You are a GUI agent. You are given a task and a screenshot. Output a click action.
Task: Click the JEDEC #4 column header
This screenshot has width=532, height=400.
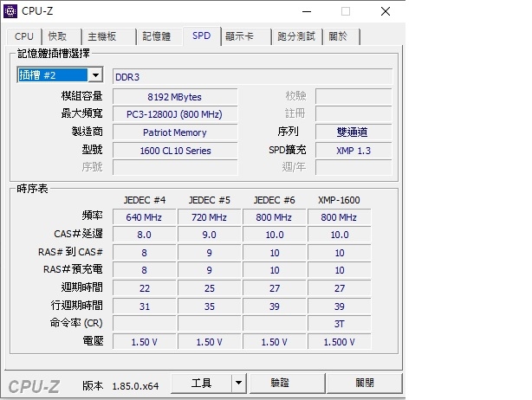(145, 200)
